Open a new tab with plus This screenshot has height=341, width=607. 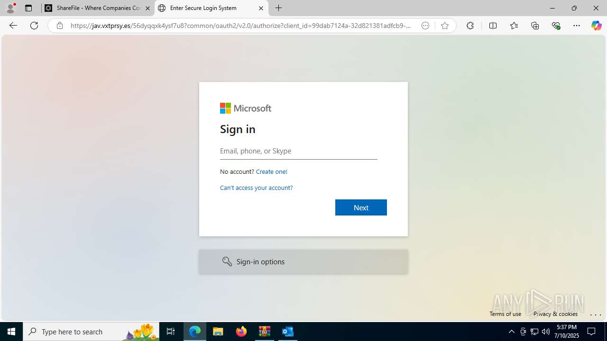(x=279, y=8)
